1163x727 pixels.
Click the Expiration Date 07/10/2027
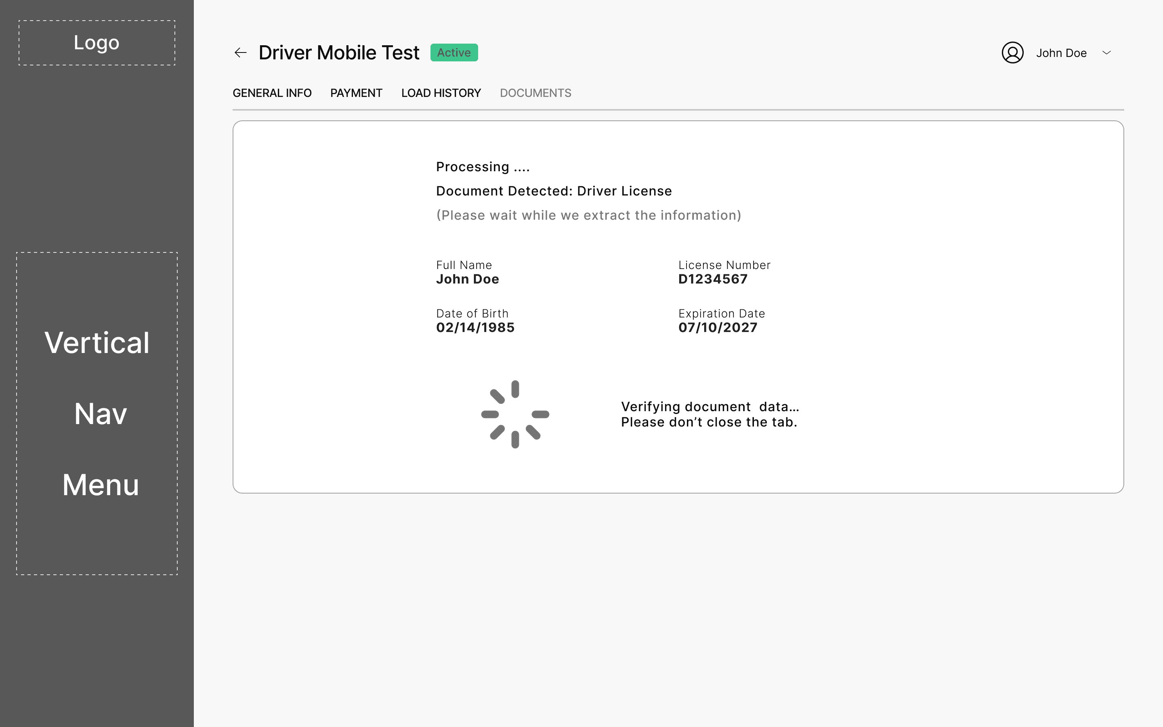pyautogui.click(x=718, y=328)
